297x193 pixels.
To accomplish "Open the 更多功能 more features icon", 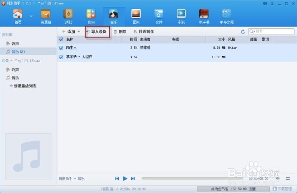I will coord(227,17).
